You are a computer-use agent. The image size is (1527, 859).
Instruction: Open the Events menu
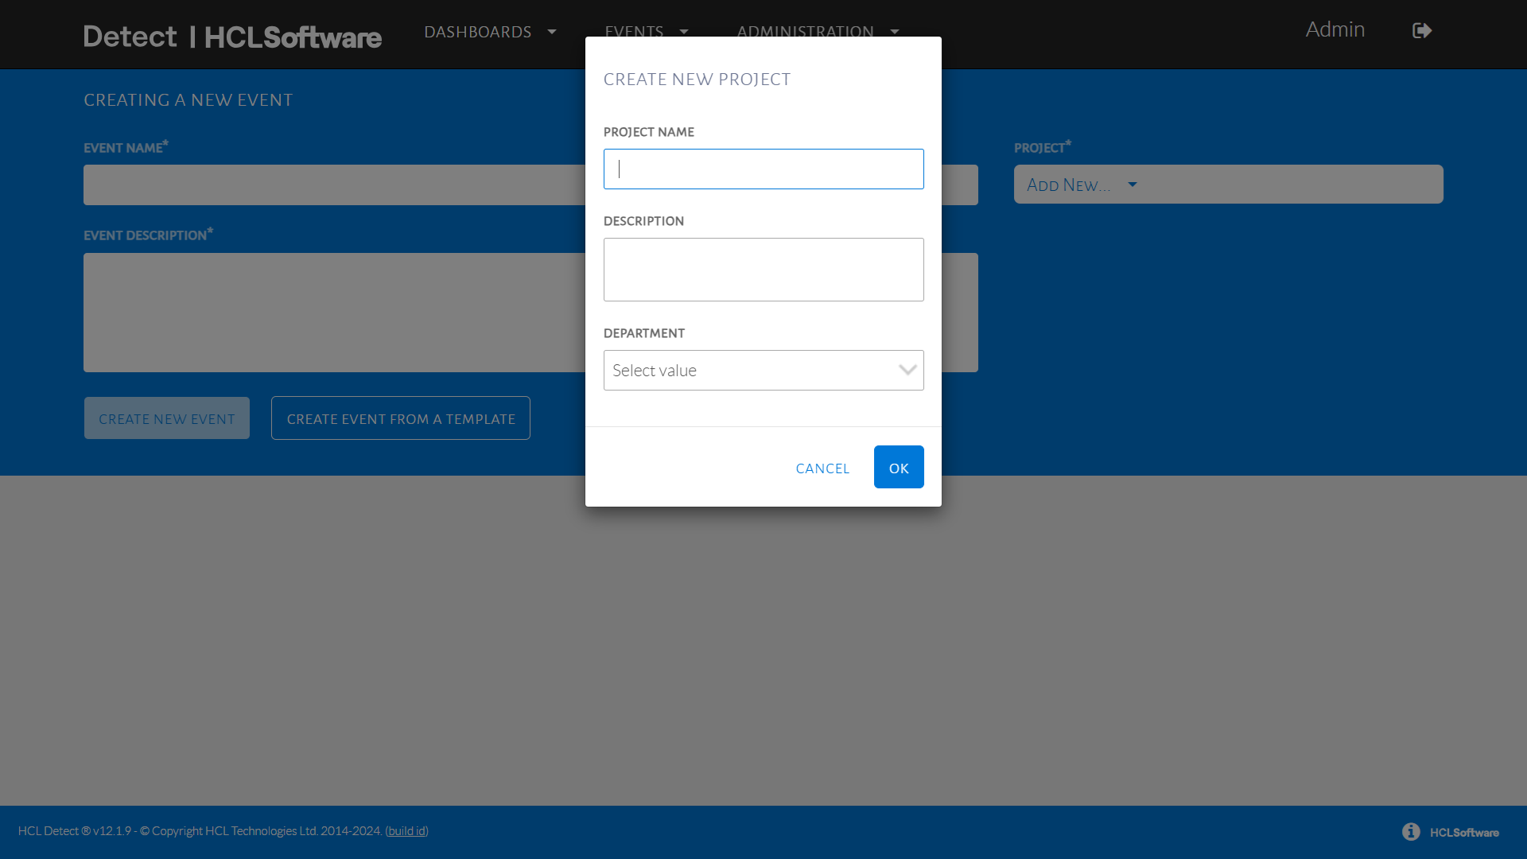[634, 30]
